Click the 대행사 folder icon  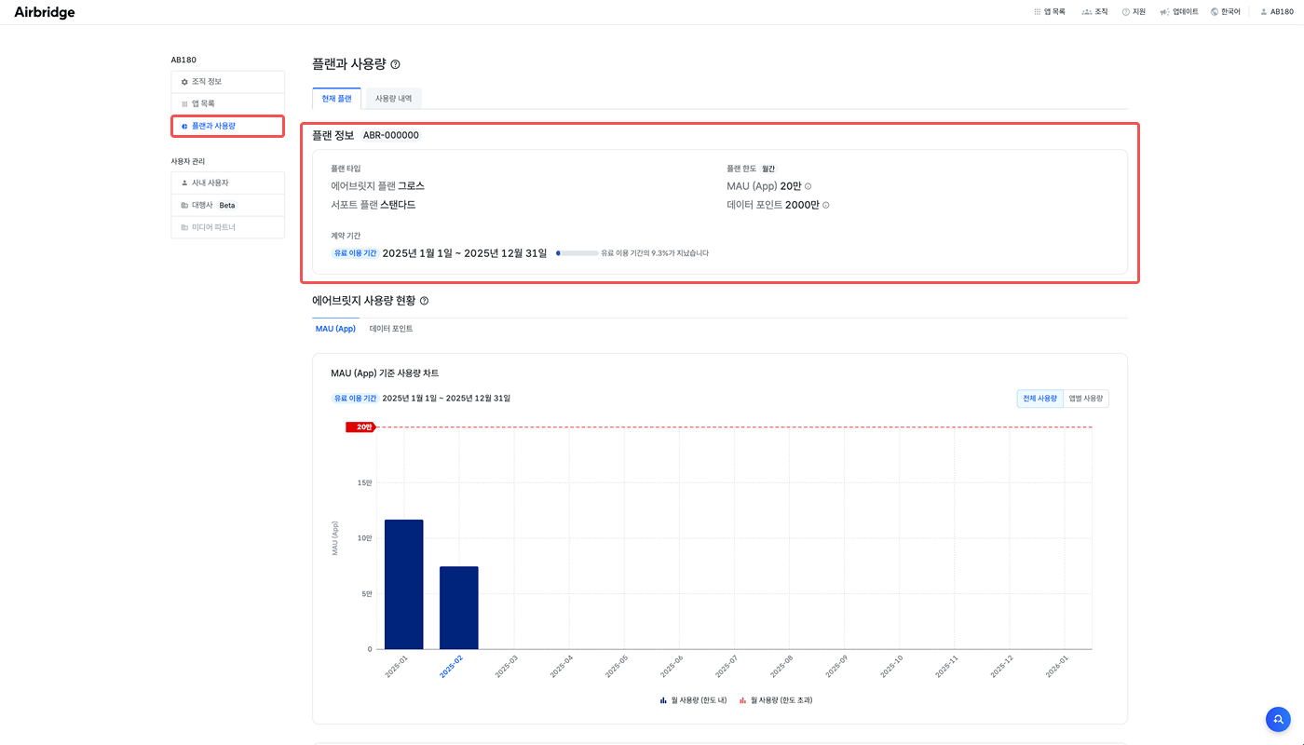pyautogui.click(x=184, y=205)
